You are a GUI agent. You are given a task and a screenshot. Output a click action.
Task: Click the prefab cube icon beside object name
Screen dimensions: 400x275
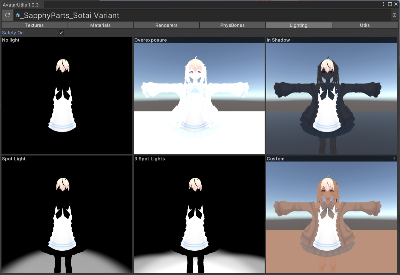(18, 15)
